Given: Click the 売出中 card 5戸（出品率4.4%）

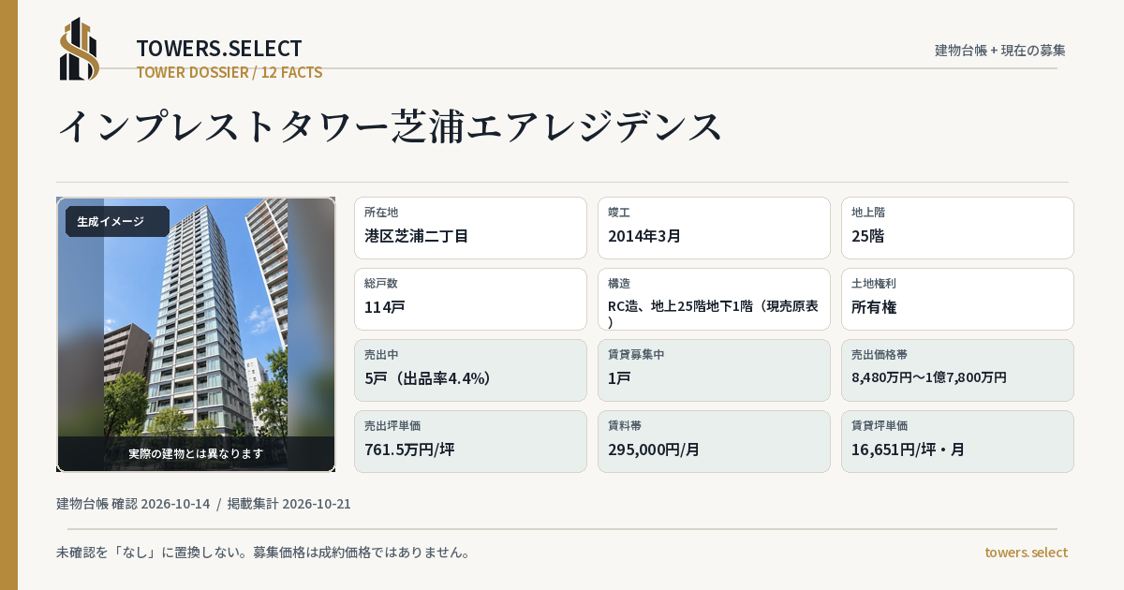Looking at the screenshot, I should pos(470,370).
